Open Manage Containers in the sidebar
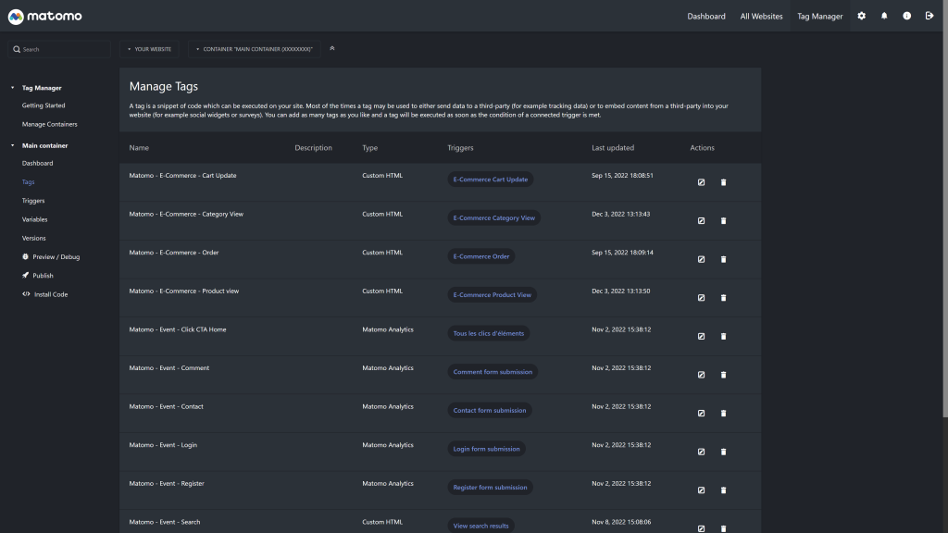This screenshot has width=948, height=533. pyautogui.click(x=50, y=125)
